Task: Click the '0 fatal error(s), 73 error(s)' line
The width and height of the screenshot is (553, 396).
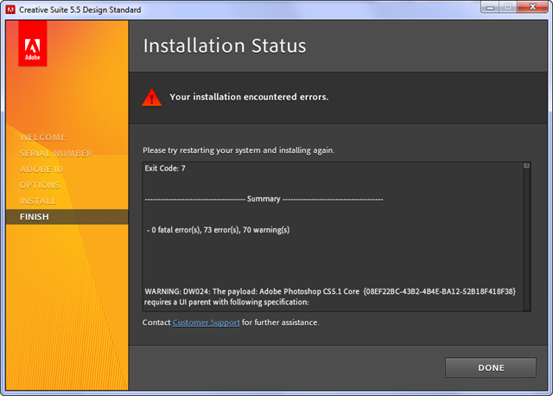Action: coord(219,230)
